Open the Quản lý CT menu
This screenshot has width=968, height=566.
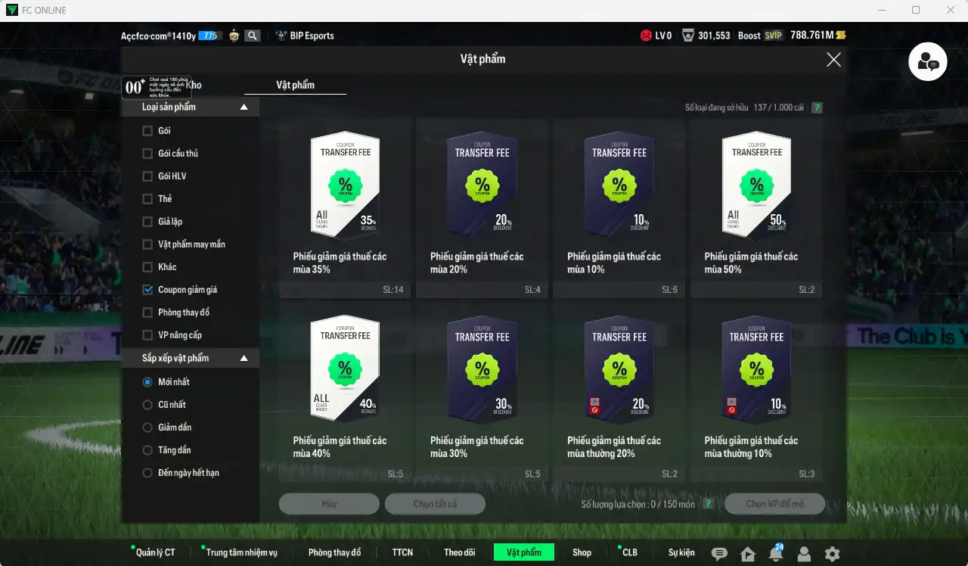point(155,552)
